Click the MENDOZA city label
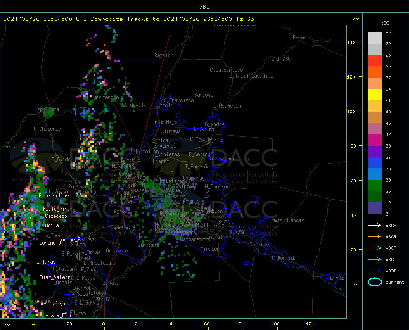The height and width of the screenshot is (330, 409). click(121, 166)
